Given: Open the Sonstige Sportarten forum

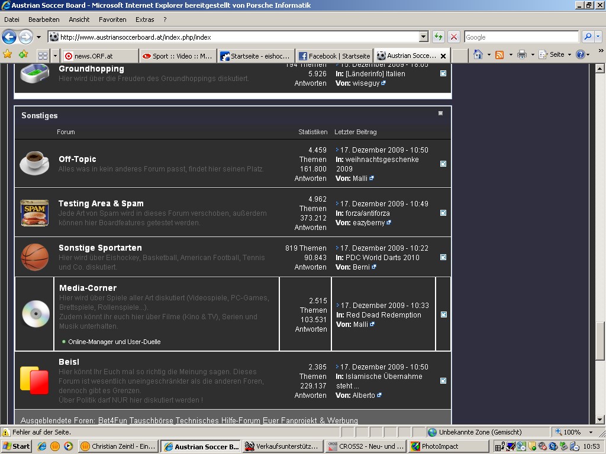Looking at the screenshot, I should click(100, 248).
